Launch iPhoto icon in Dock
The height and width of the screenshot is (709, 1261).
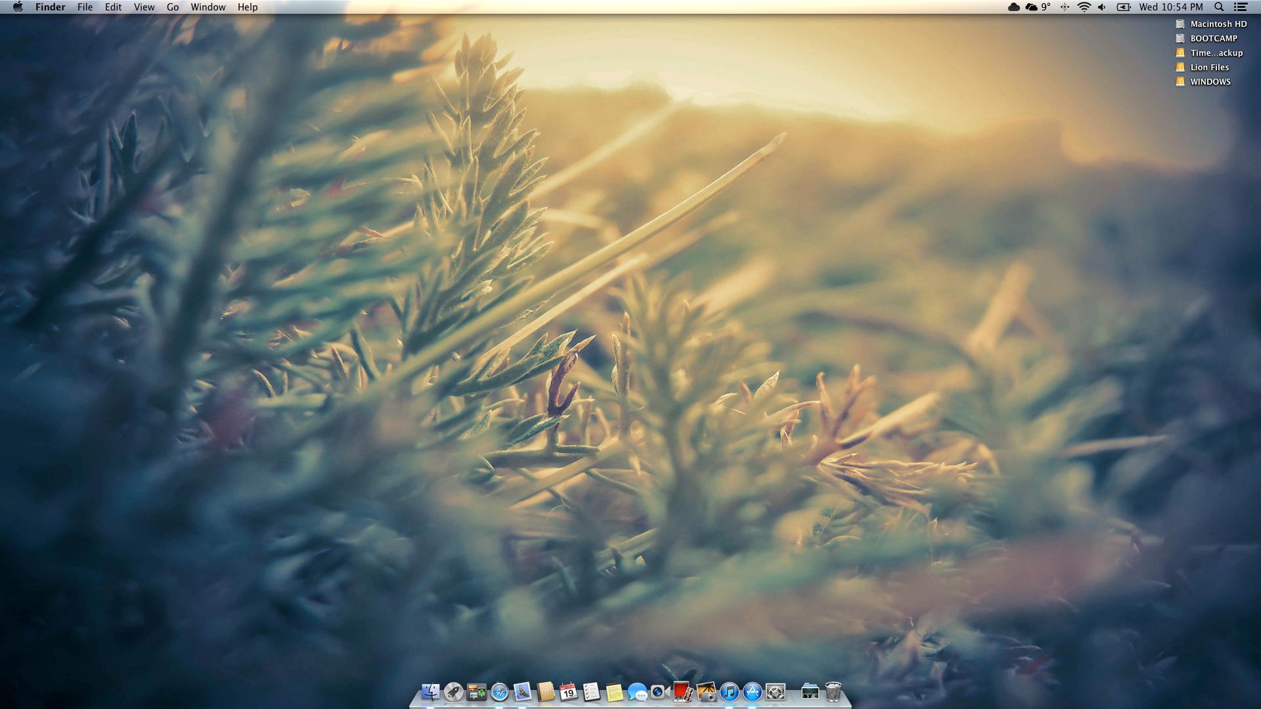(706, 691)
